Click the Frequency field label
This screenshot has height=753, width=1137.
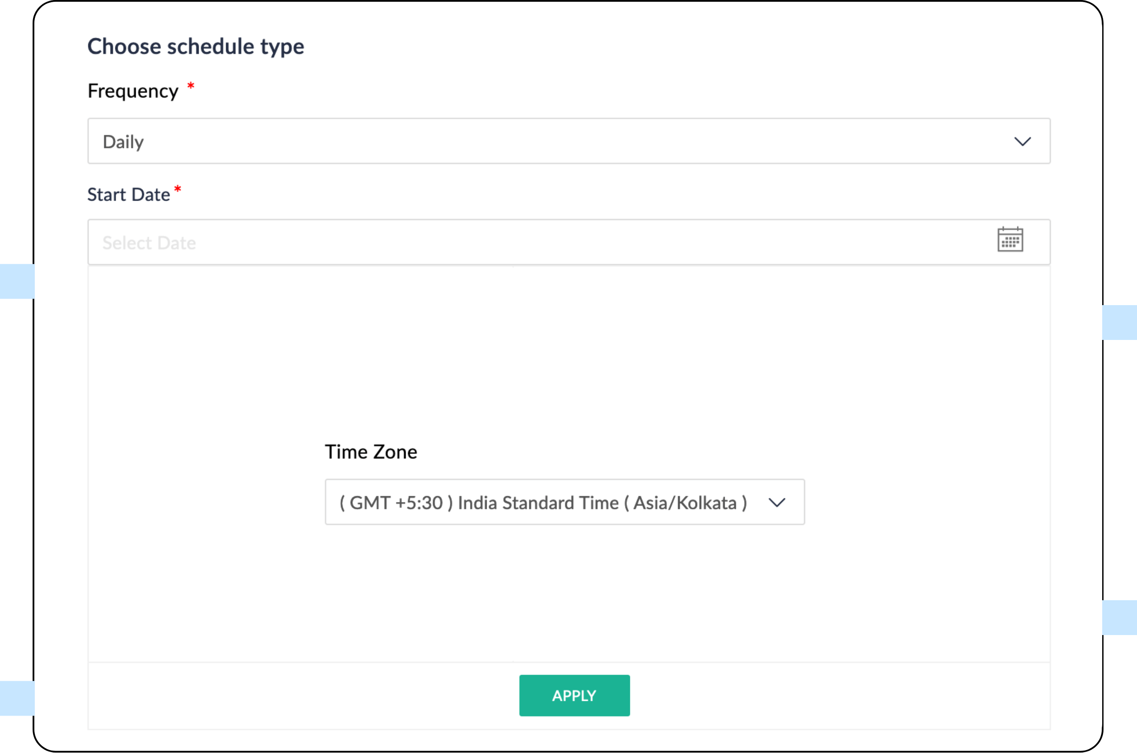133,91
